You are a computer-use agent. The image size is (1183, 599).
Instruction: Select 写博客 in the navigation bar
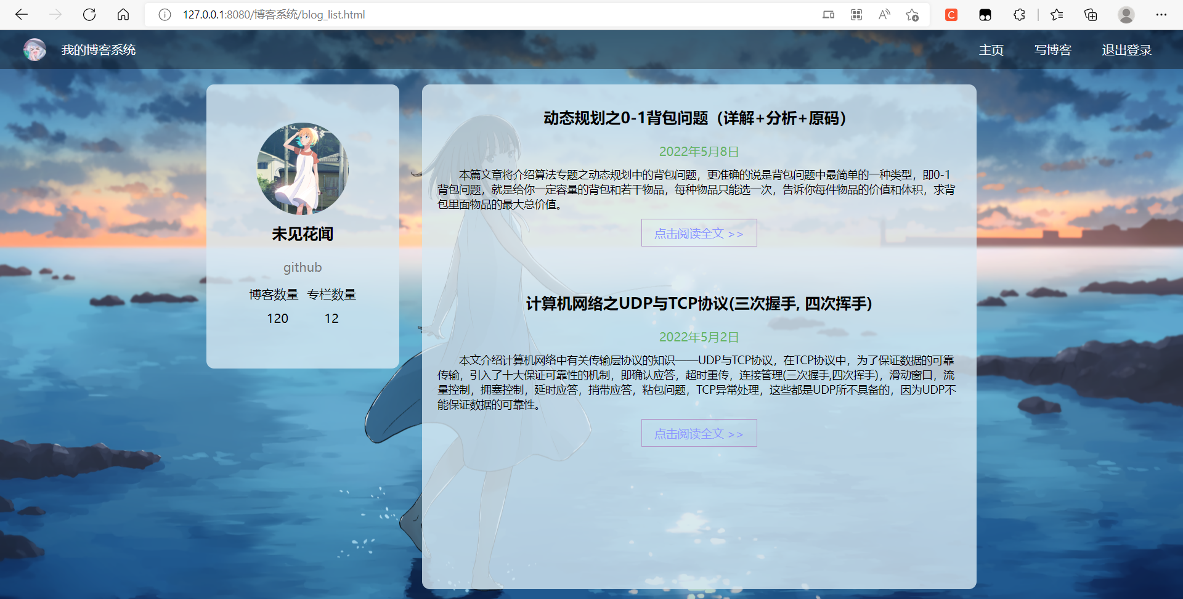(x=1052, y=49)
